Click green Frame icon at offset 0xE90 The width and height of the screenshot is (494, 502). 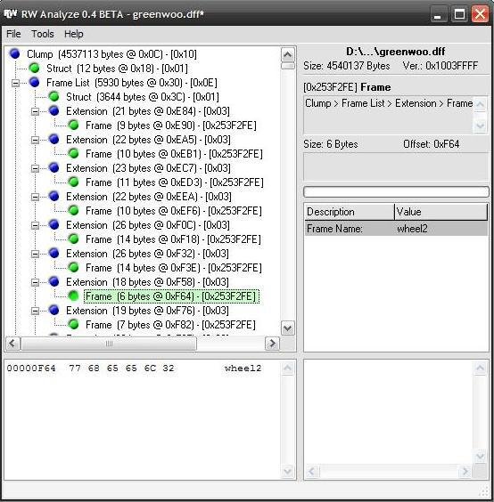tap(74, 125)
